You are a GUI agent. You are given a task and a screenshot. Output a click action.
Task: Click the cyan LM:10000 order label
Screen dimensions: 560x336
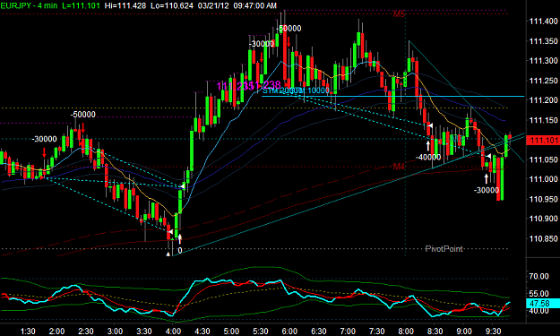(x=315, y=90)
